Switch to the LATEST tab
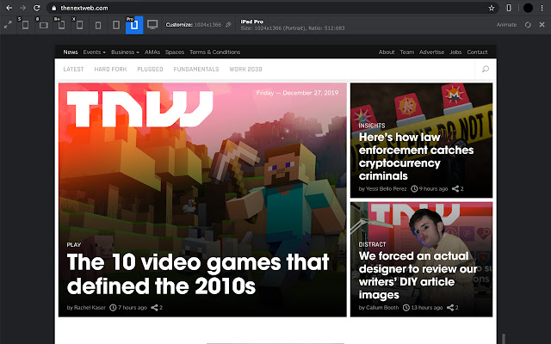The width and height of the screenshot is (551, 344). 73,69
